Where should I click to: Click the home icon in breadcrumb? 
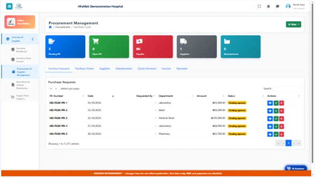tap(50, 27)
